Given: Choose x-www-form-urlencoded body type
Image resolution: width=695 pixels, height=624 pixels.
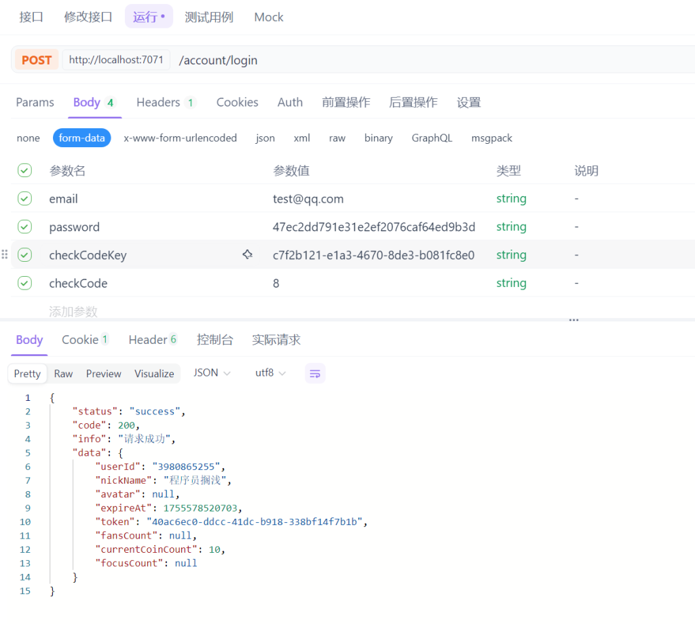Looking at the screenshot, I should (180, 138).
